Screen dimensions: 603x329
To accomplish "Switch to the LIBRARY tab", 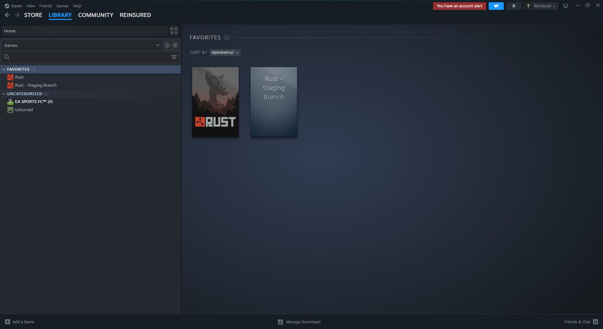I will point(60,15).
